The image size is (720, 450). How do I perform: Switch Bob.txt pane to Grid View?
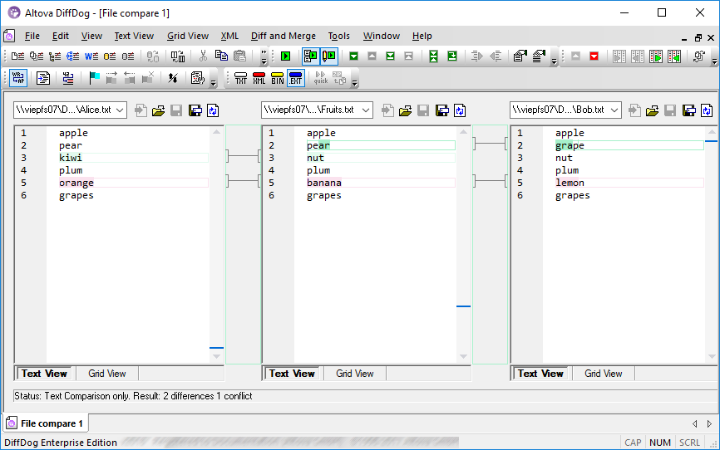[x=604, y=374]
